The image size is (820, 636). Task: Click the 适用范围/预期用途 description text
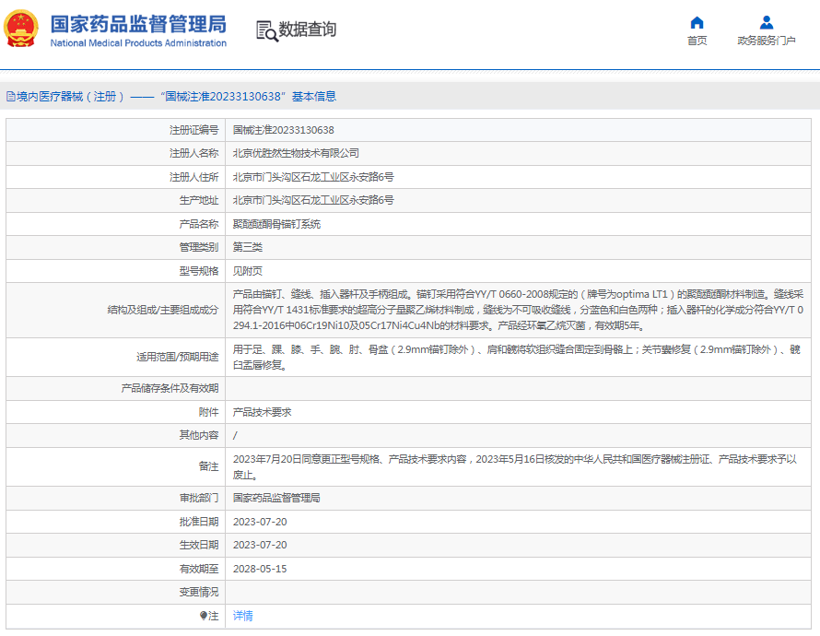[x=517, y=358]
